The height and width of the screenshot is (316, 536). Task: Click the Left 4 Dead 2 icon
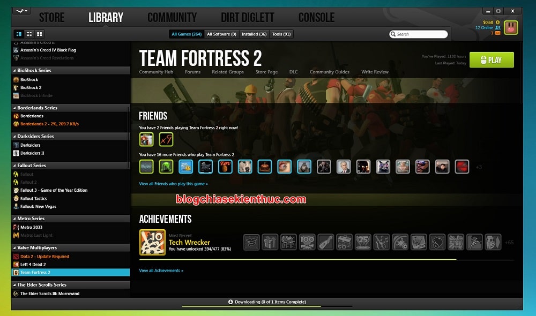point(16,265)
